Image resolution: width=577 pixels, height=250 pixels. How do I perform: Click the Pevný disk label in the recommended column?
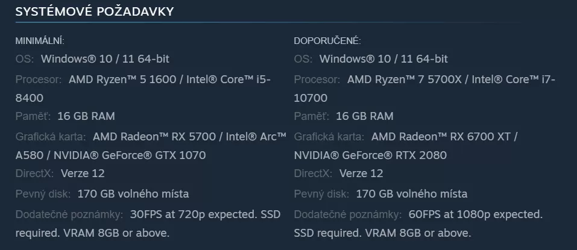[322, 194]
